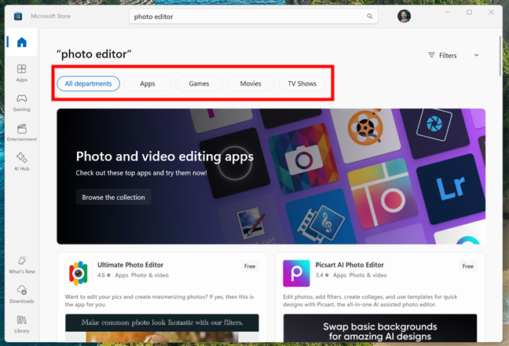This screenshot has height=346, width=509.
Task: View What's New in the sidebar
Action: click(22, 265)
